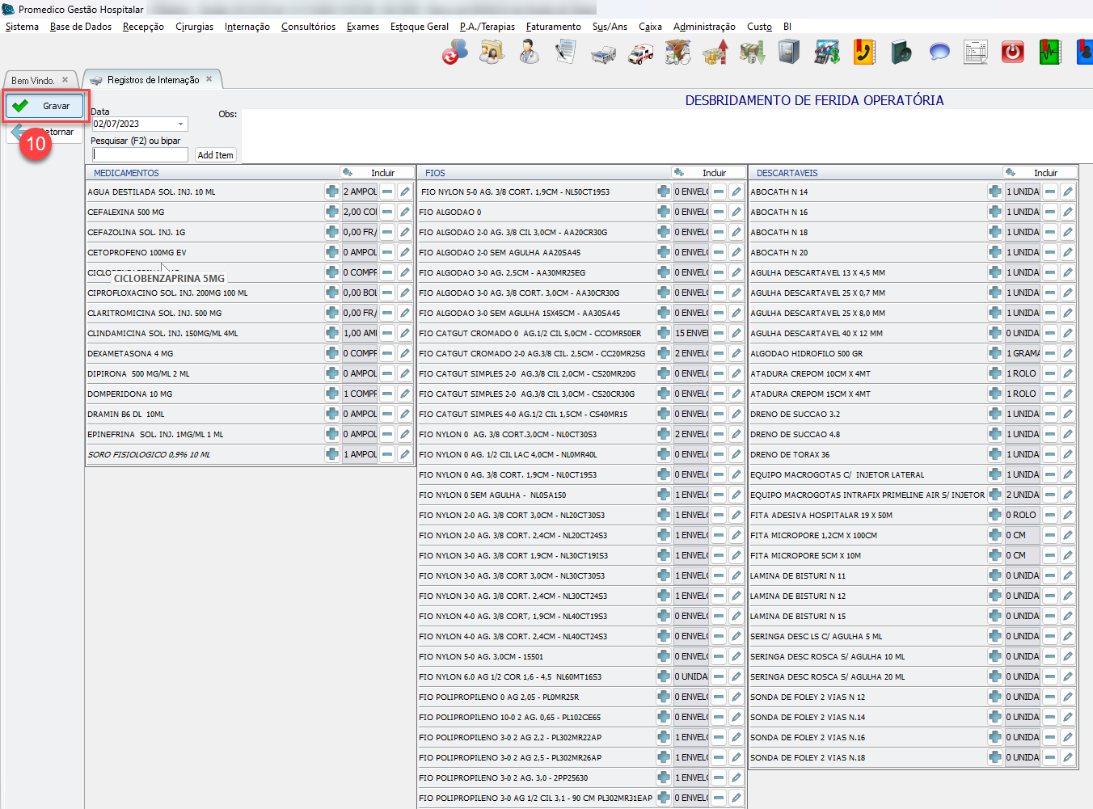The height and width of the screenshot is (809, 1093).
Task: Click the hospital bed toolbar icon
Action: coord(603,53)
